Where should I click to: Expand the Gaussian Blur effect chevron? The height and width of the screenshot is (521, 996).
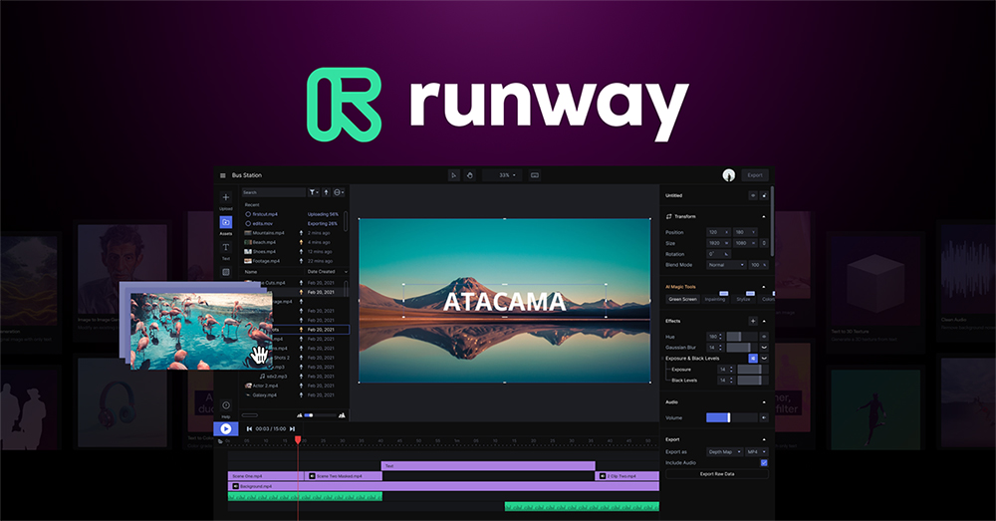click(x=764, y=348)
